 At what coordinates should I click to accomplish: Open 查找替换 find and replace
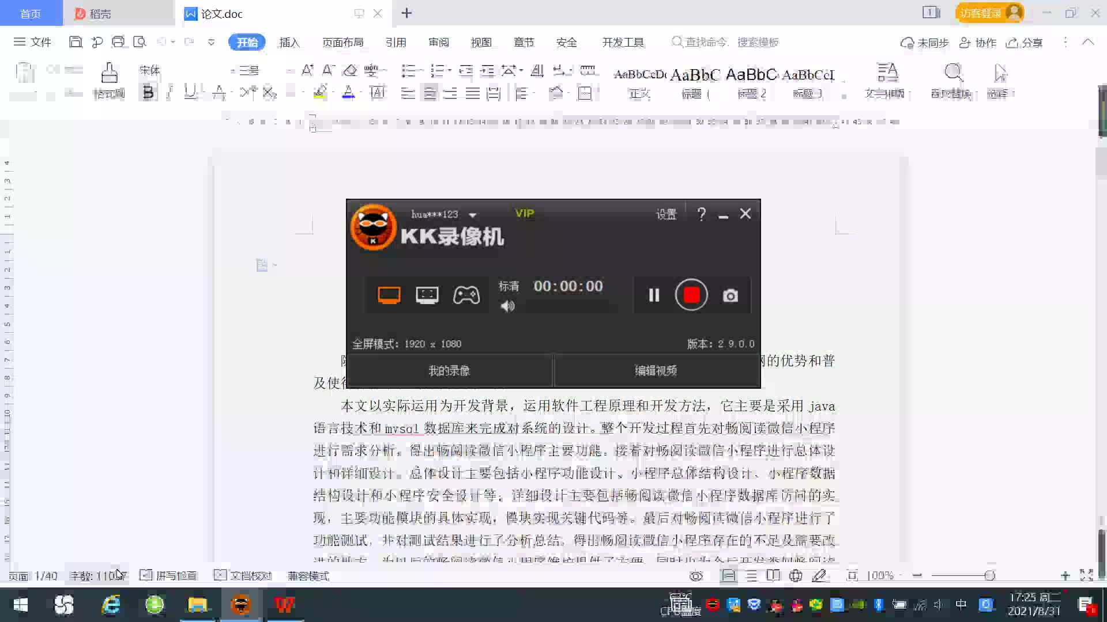point(952,81)
